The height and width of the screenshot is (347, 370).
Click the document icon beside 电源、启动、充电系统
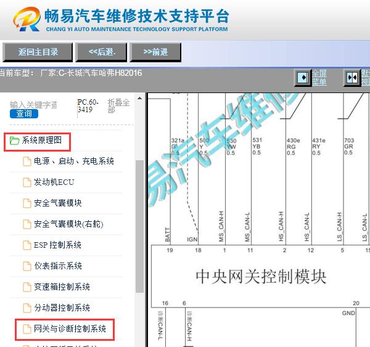tap(27, 161)
